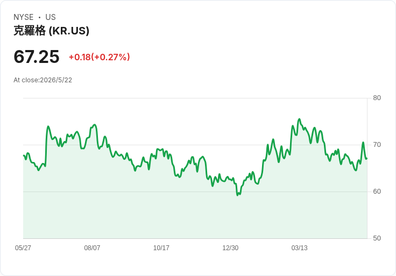Image resolution: width=396 pixels, height=276 pixels.
Task: Click the 12/30 date axis label
Action: click(x=230, y=248)
